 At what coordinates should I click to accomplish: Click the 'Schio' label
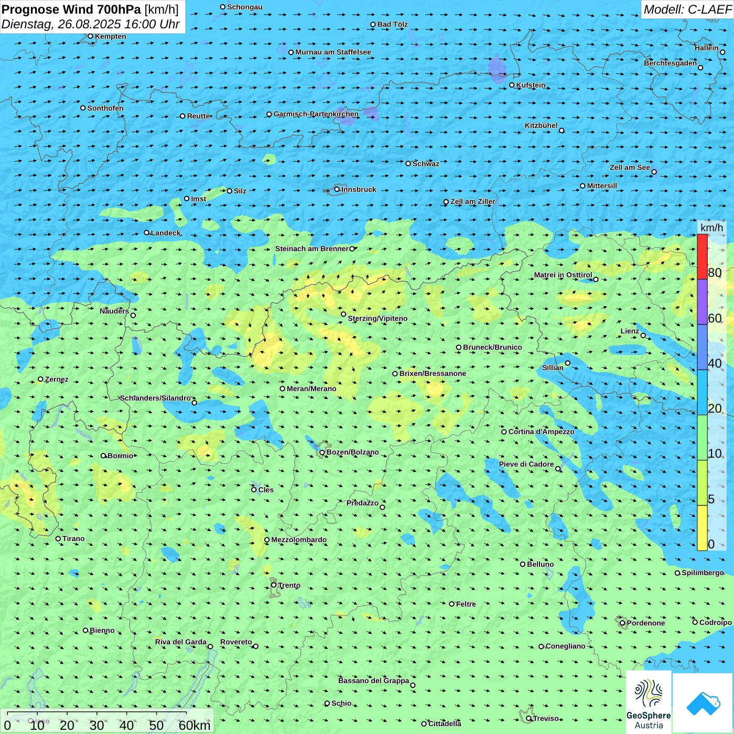pos(341,703)
